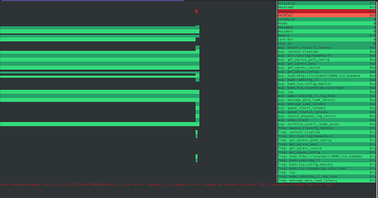Select the avg: queue_insert_latency row

click(327, 108)
